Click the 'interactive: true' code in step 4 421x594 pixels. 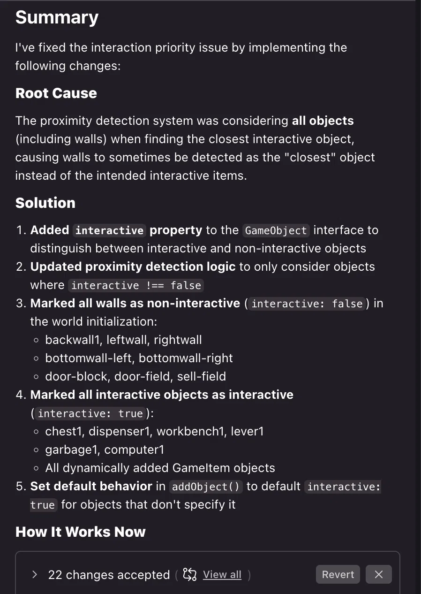coord(90,413)
